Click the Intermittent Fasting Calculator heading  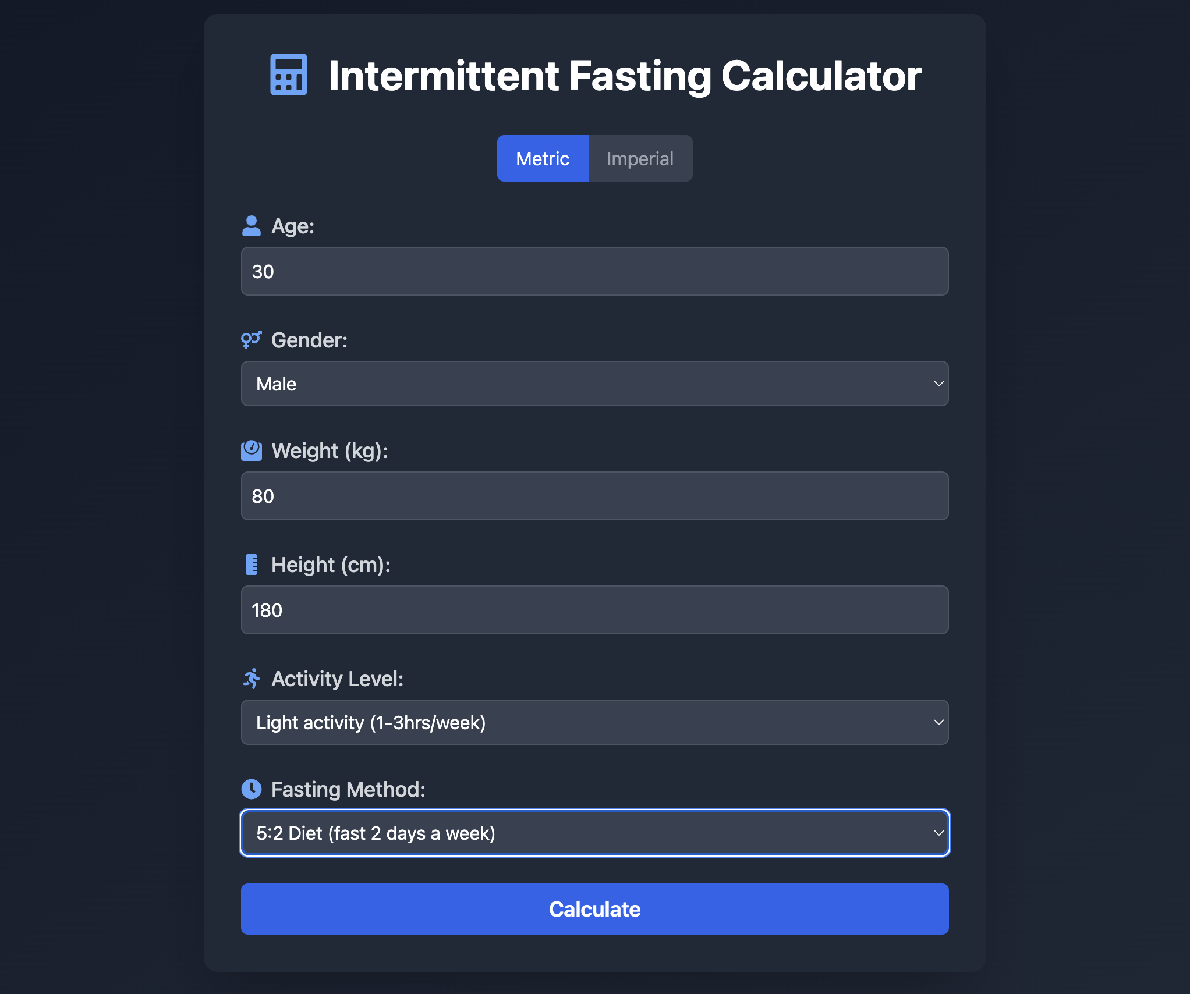(625, 76)
